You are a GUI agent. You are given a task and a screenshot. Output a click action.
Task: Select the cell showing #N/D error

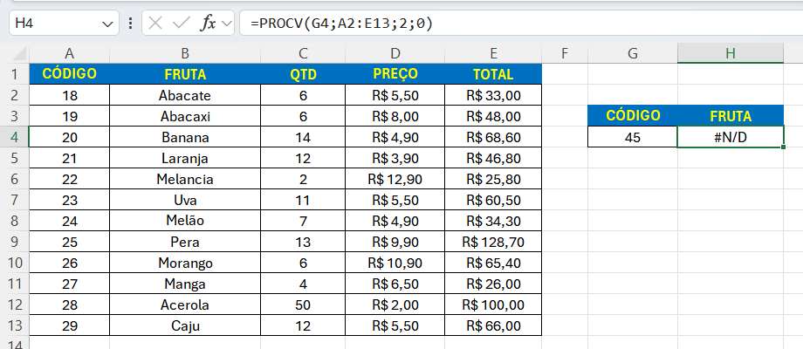click(731, 137)
